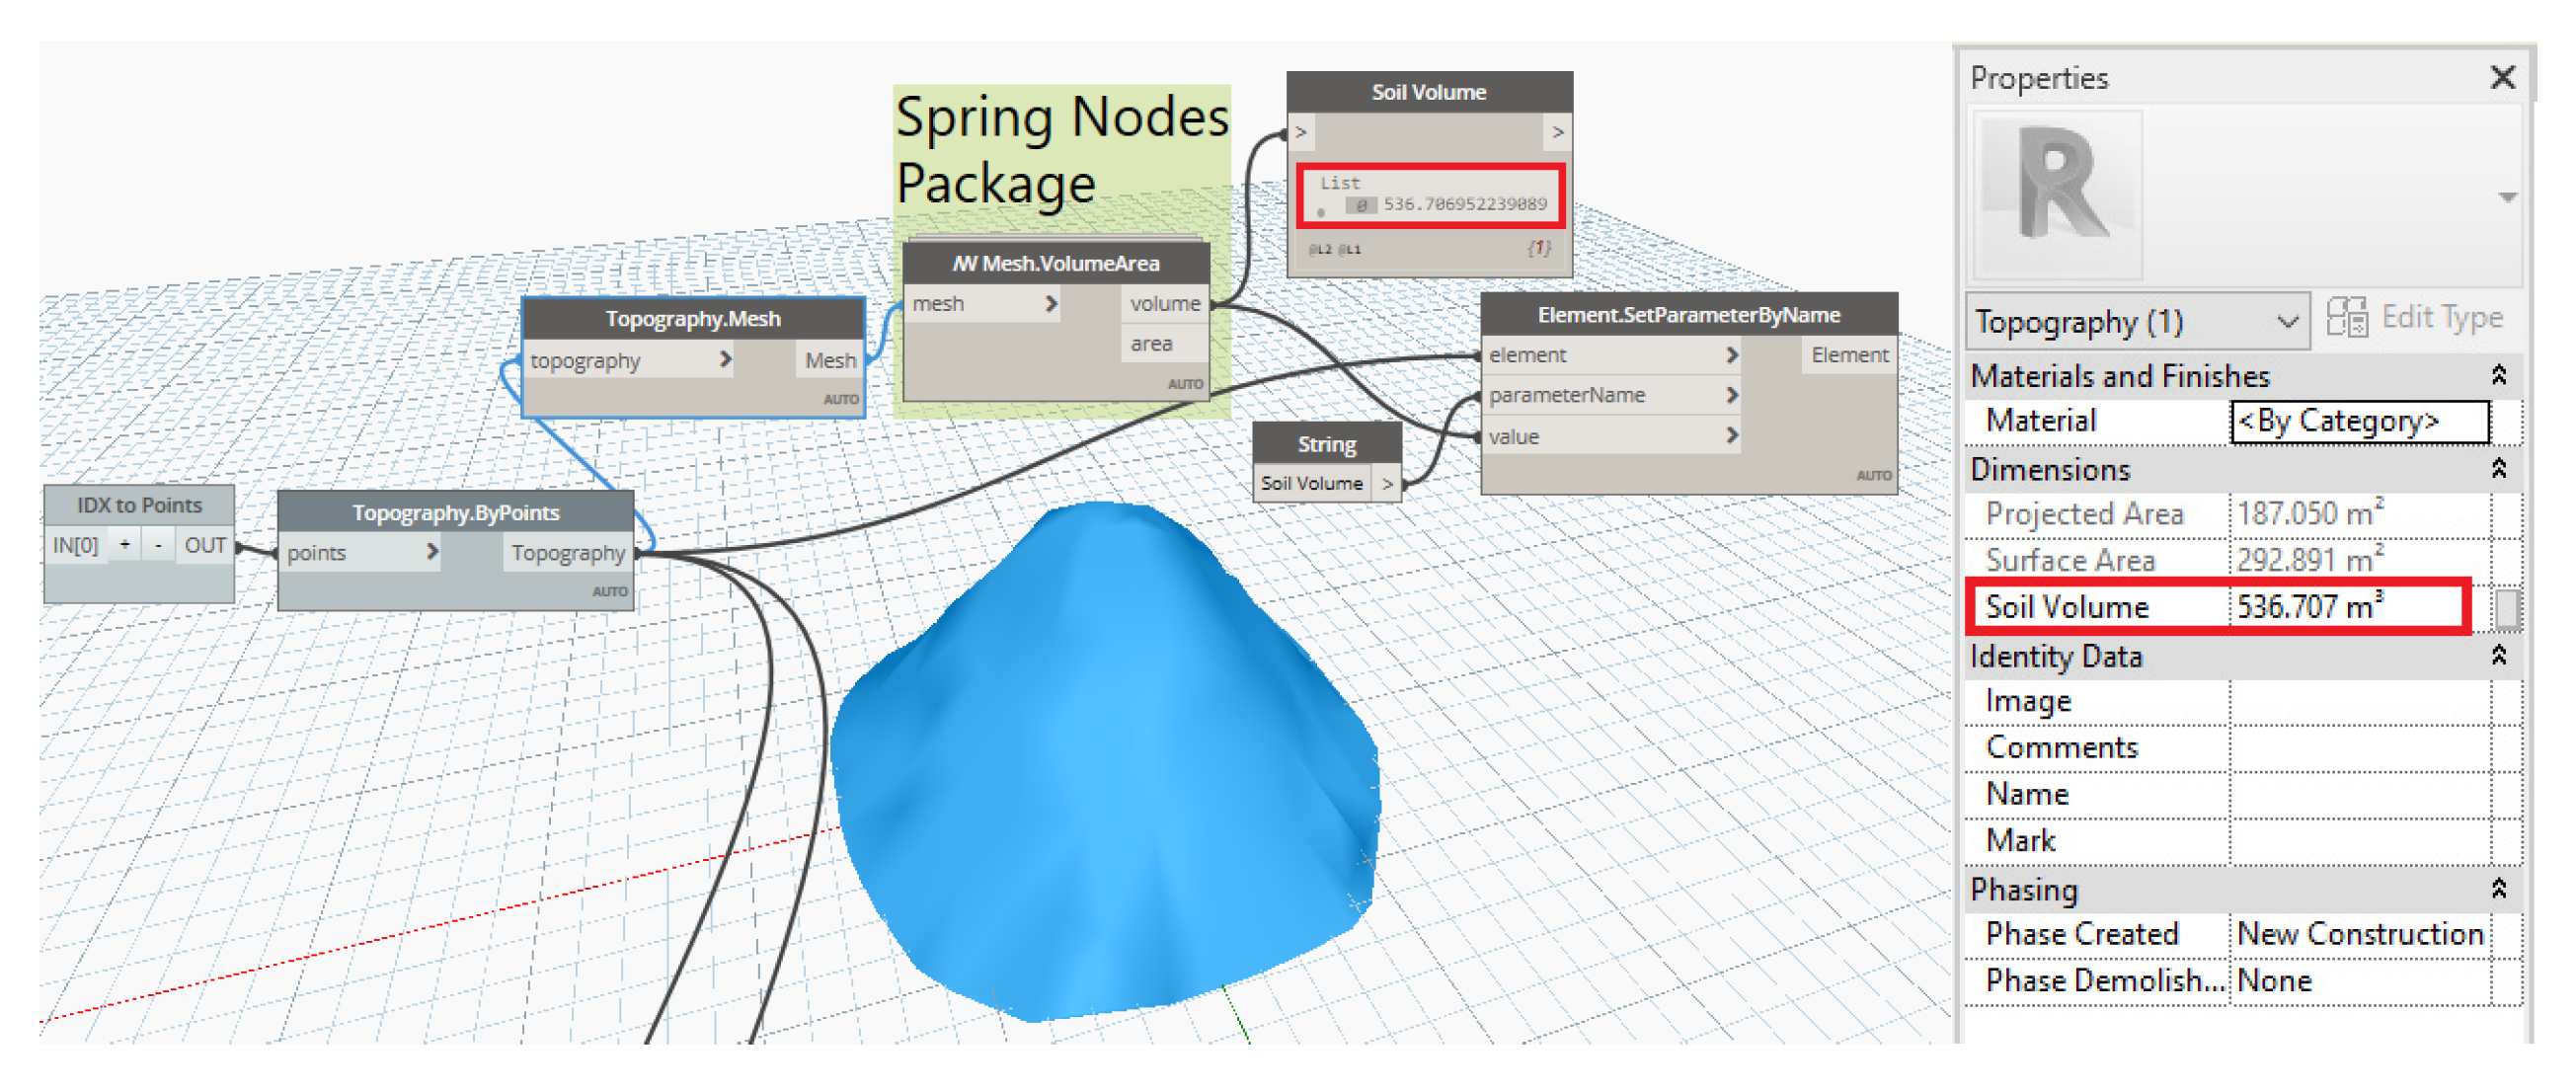This screenshot has width=2576, height=1091.
Task: Click the mesh input port chevron
Action: (1050, 303)
